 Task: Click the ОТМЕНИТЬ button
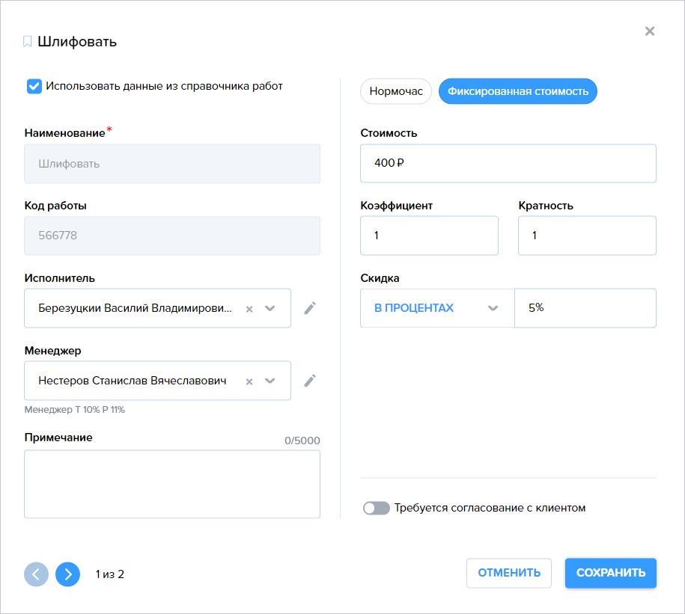pos(509,573)
